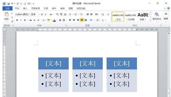The height and width of the screenshot is (97, 171).
Task: Cut selection with the scissors icon
Action: [12, 13]
